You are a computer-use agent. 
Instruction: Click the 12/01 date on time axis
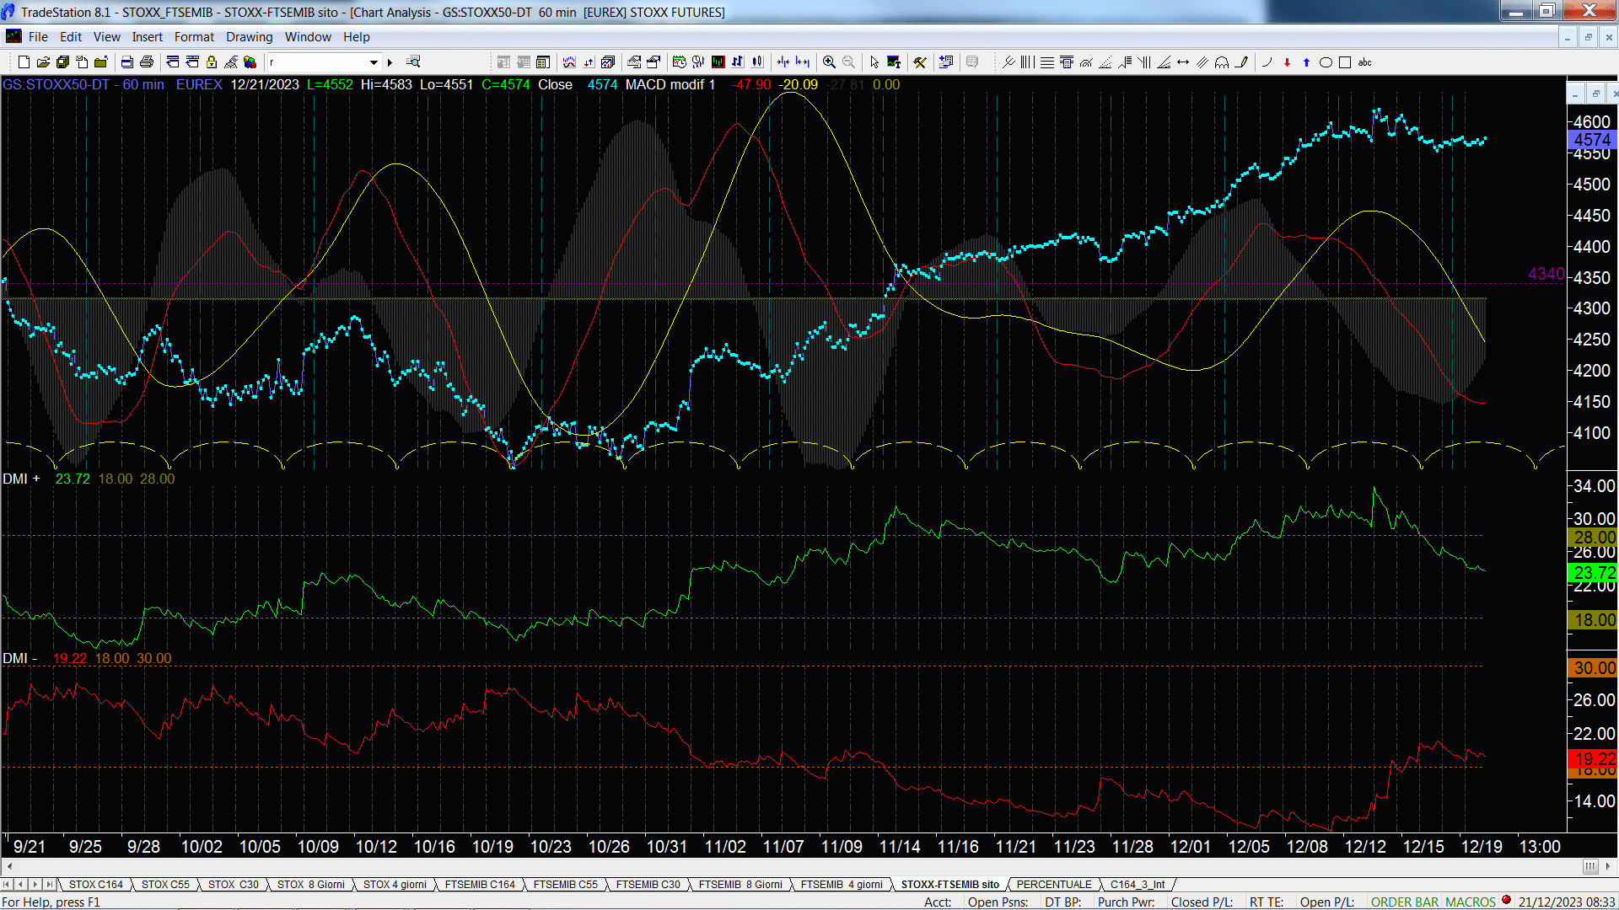pyautogui.click(x=1191, y=847)
